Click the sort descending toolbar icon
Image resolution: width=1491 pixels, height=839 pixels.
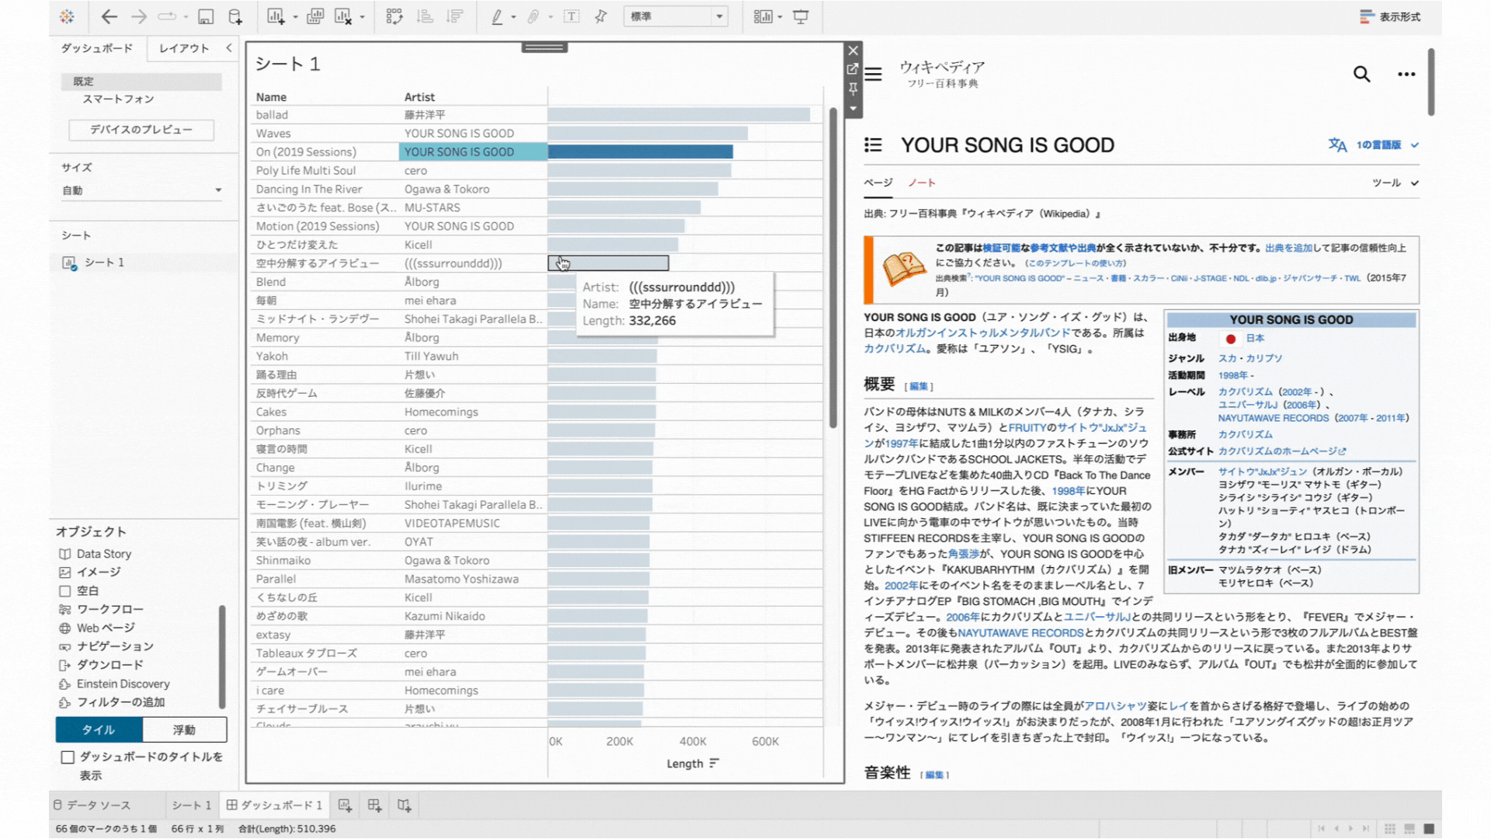point(456,16)
